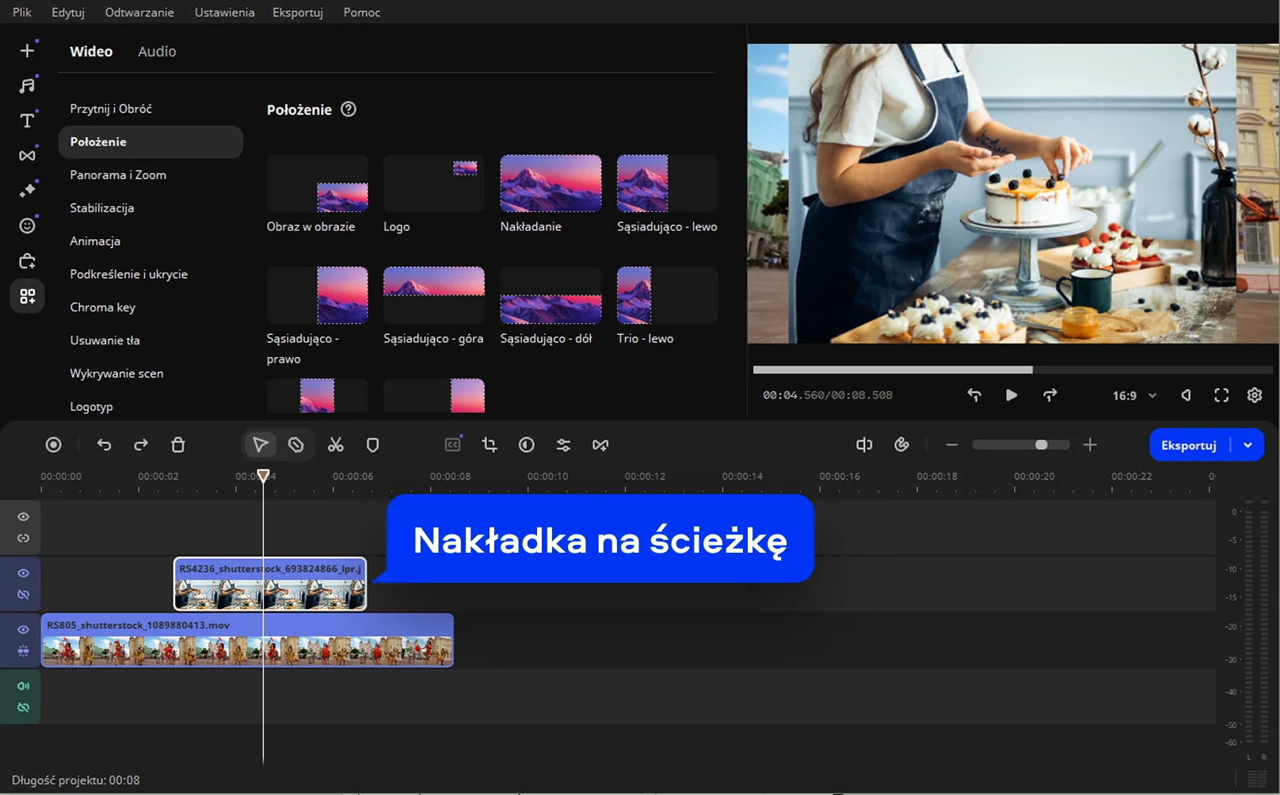
Task: Switch to the Audio tab
Action: (157, 51)
